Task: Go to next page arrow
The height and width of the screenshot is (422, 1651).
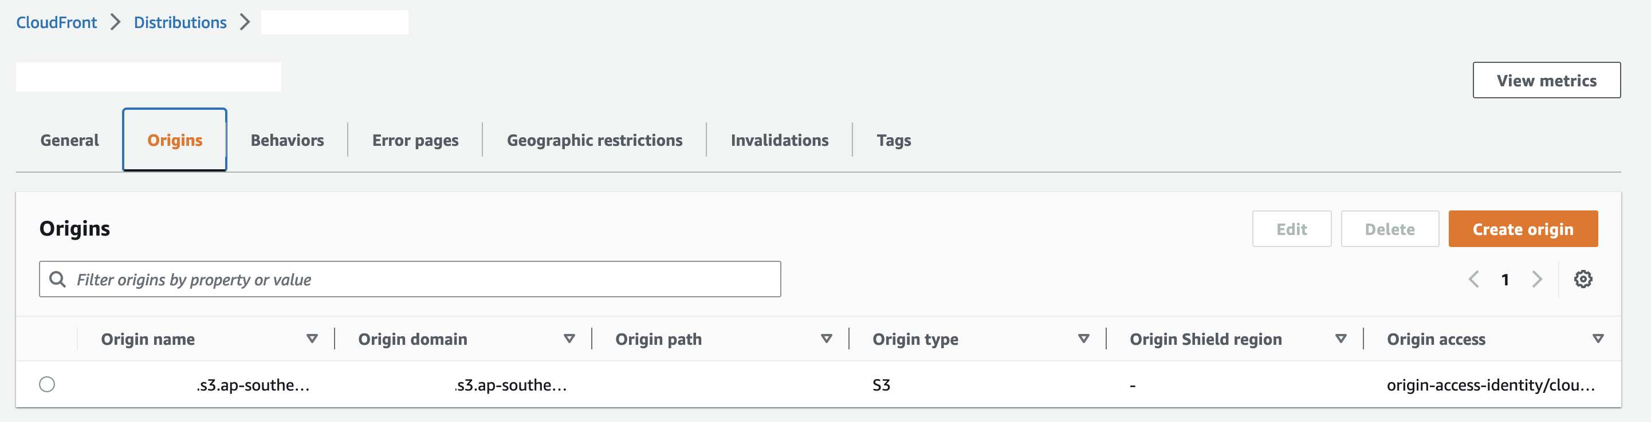Action: pos(1536,280)
